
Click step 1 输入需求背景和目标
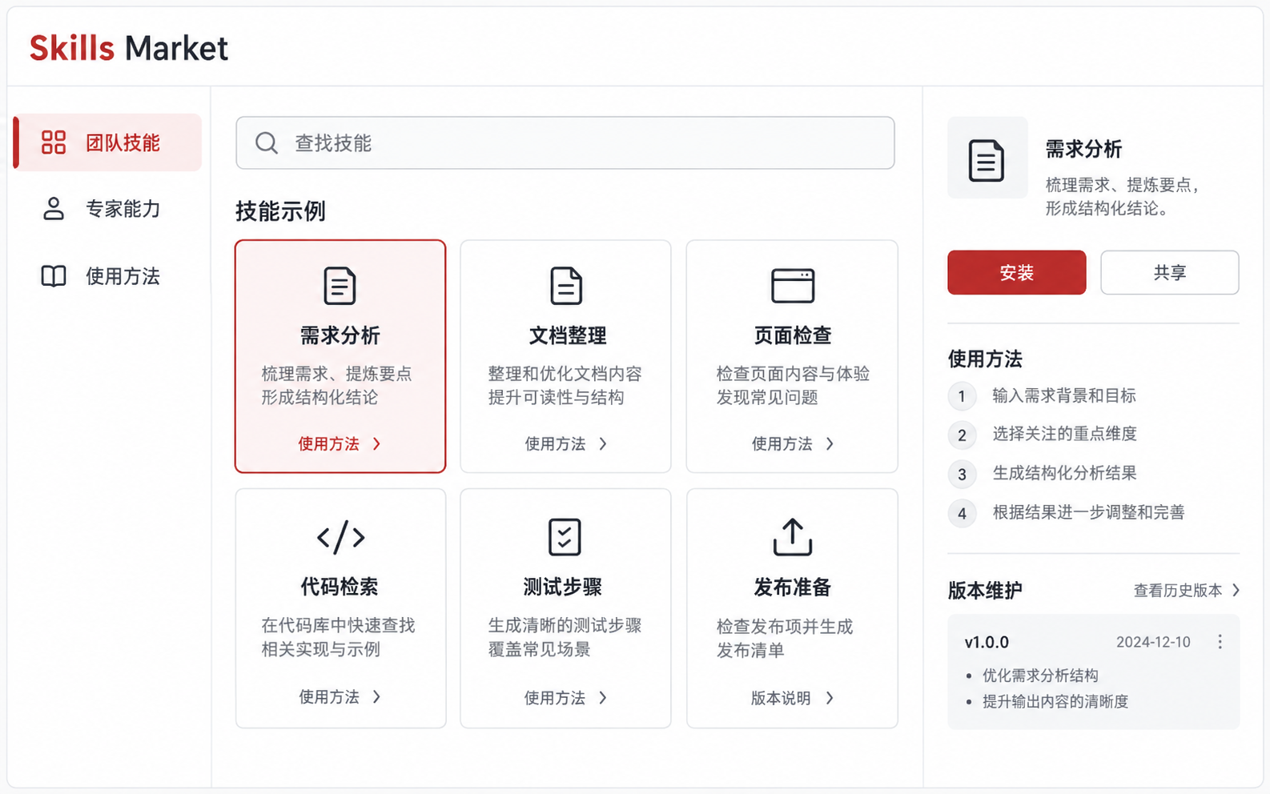tap(1064, 396)
